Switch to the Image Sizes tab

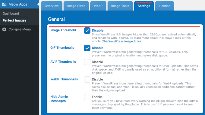(x=76, y=6)
